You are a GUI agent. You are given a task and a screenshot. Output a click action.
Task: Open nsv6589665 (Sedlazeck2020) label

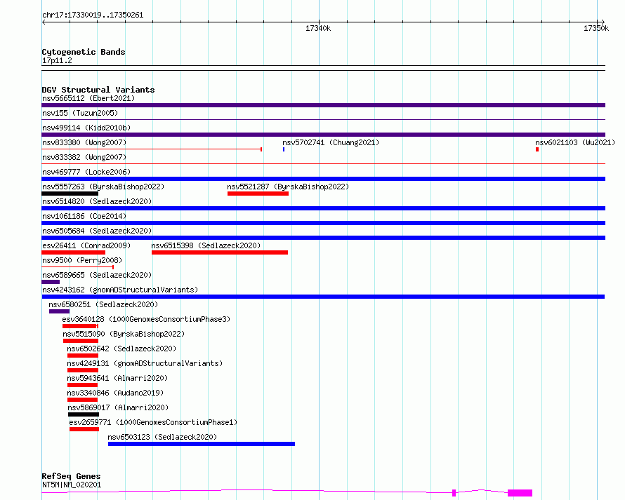pos(97,275)
